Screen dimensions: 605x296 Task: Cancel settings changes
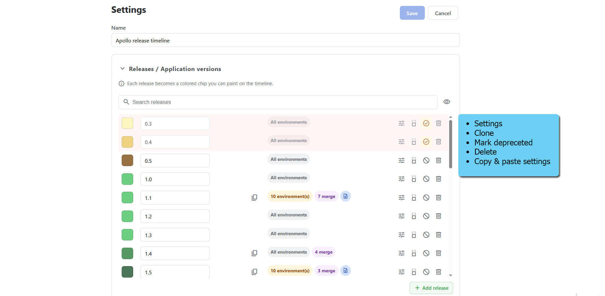(x=443, y=13)
